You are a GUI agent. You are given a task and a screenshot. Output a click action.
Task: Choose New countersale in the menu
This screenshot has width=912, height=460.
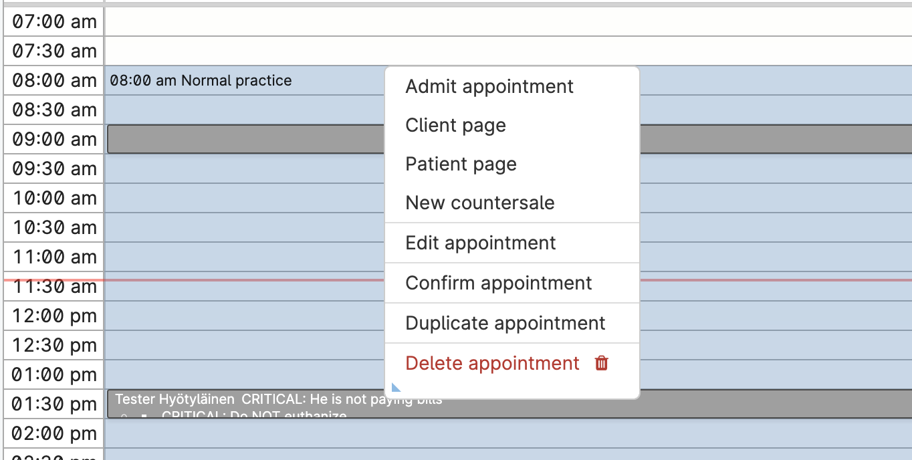pyautogui.click(x=479, y=203)
